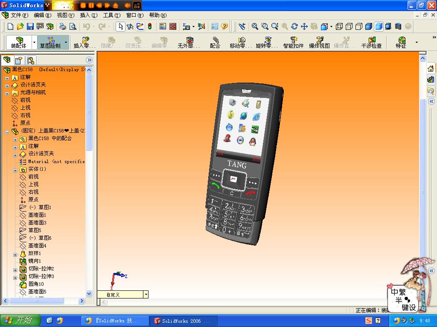This screenshot has width=437, height=327.
Task: Click 插入零… Insert Components button
Action: click(x=84, y=42)
